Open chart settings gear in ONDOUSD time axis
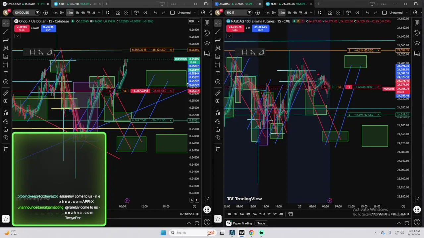 click(x=194, y=206)
